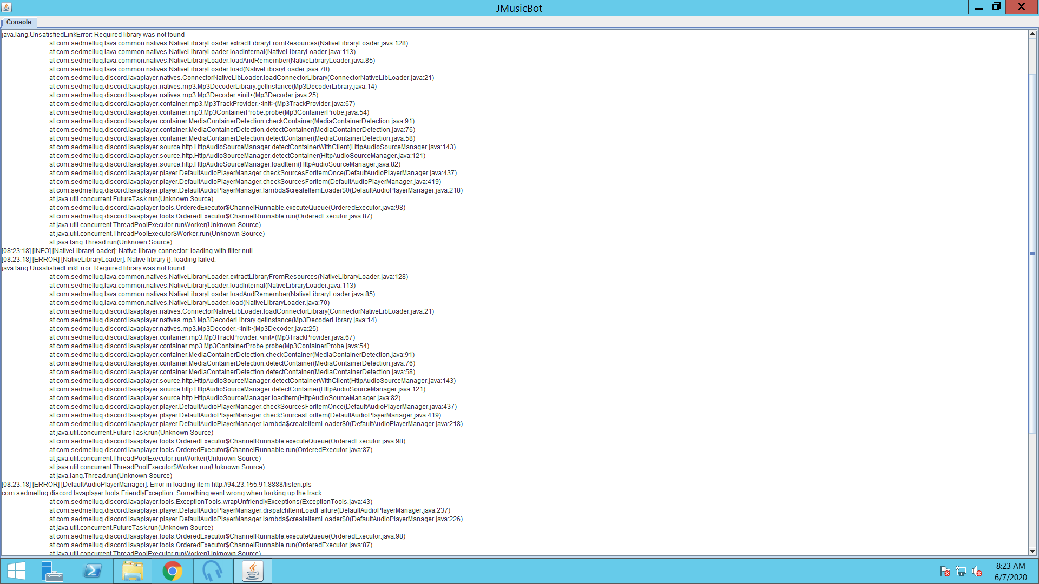The width and height of the screenshot is (1039, 584).
Task: Click the scrollbar up arrow
Action: tap(1033, 33)
